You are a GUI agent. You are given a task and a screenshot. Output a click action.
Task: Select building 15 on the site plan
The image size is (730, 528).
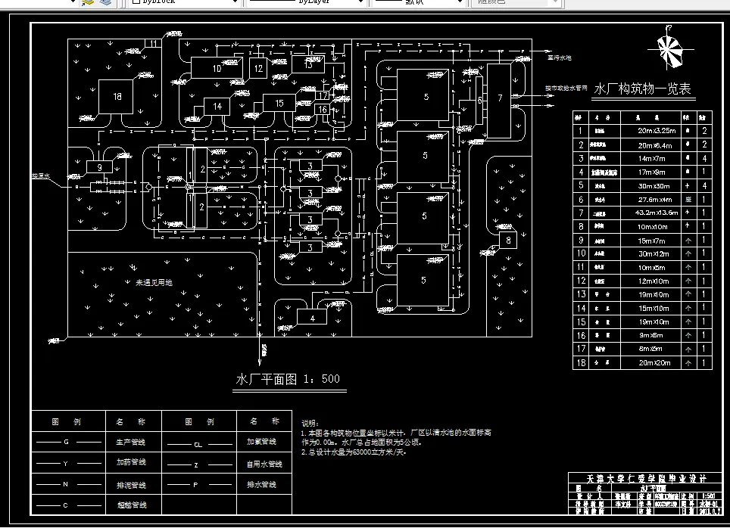[x=279, y=103]
